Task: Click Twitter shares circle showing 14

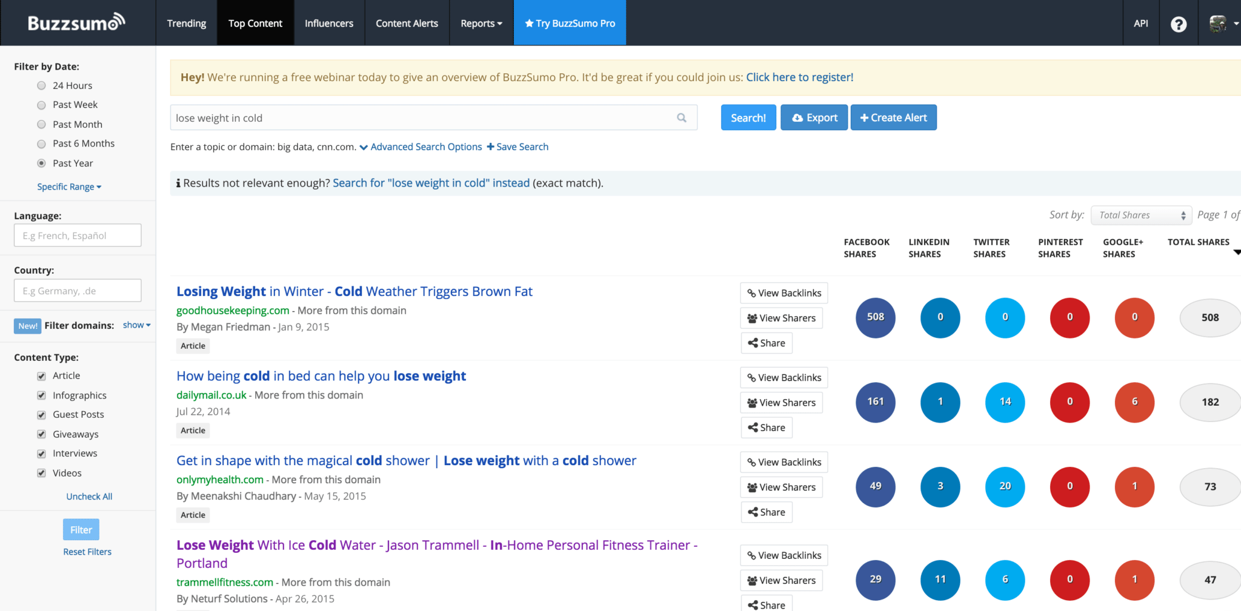Action: point(1005,402)
